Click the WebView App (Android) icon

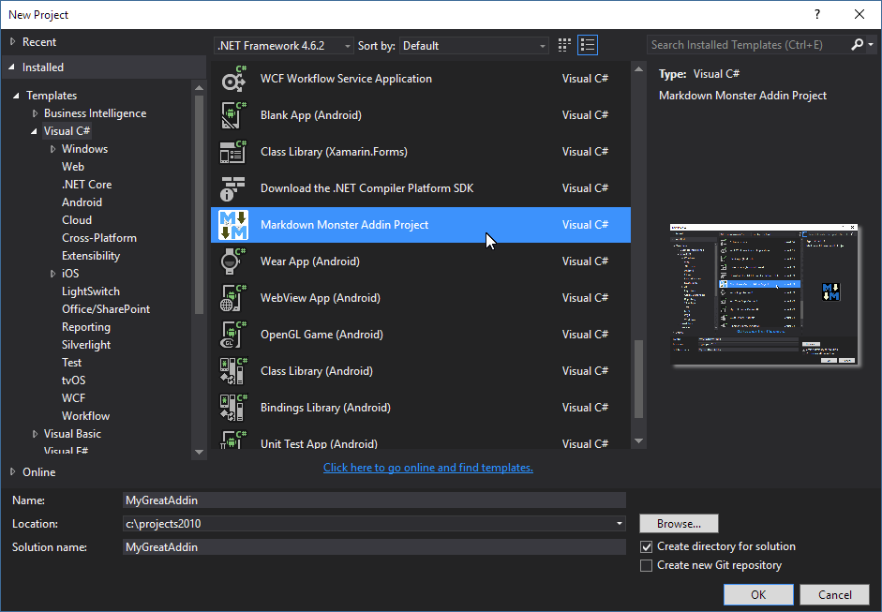tap(232, 298)
